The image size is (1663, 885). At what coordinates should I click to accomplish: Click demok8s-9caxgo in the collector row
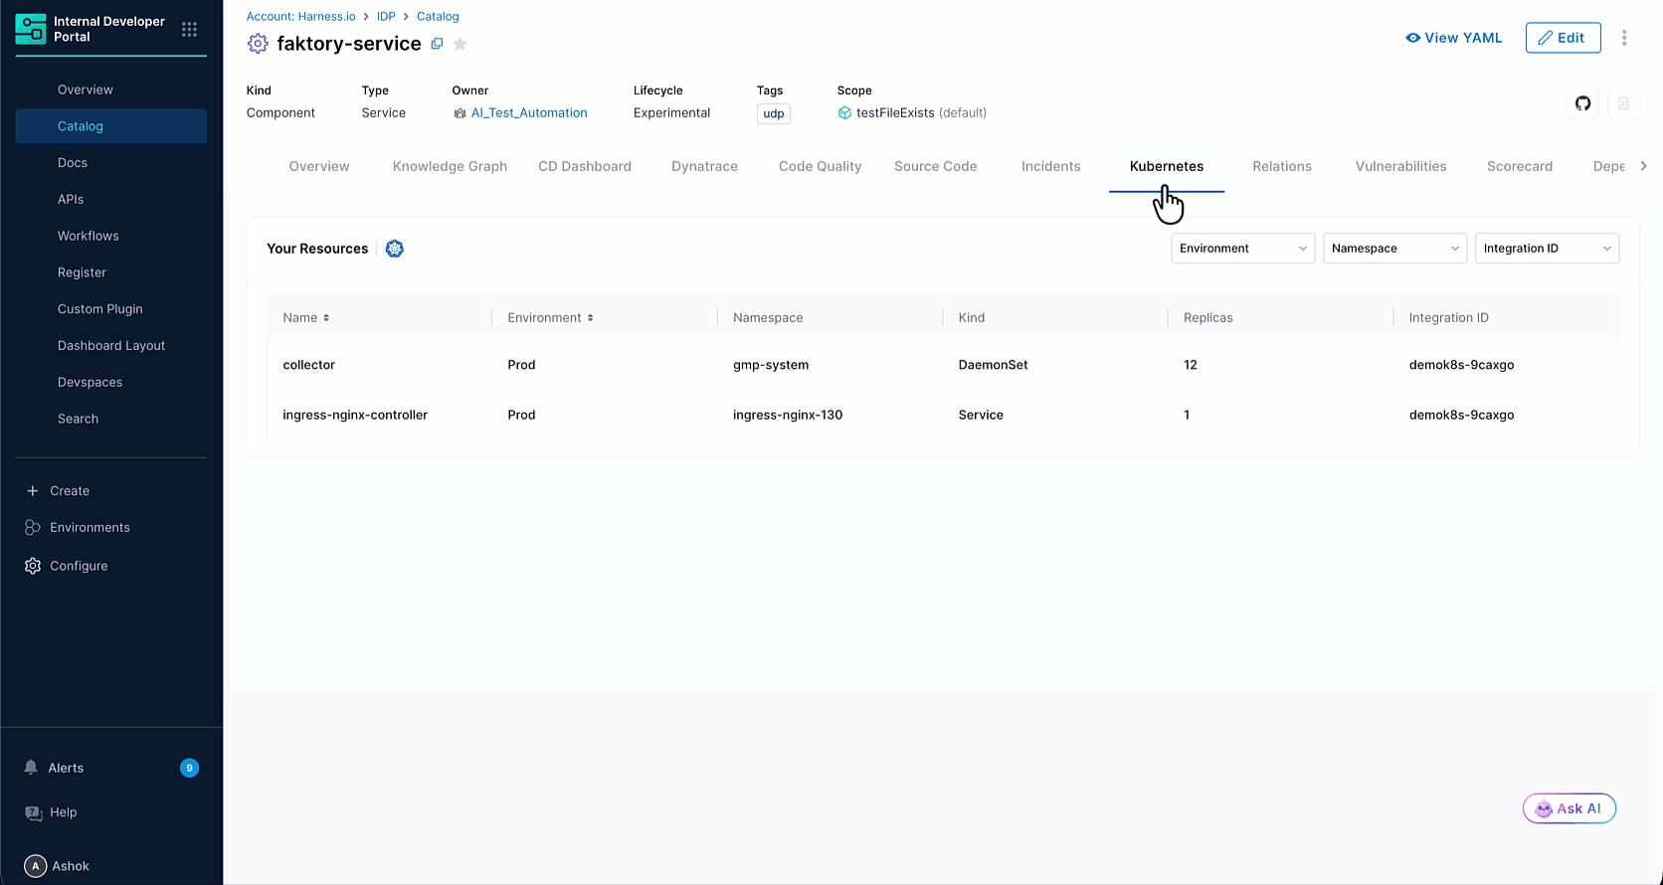pyautogui.click(x=1461, y=365)
